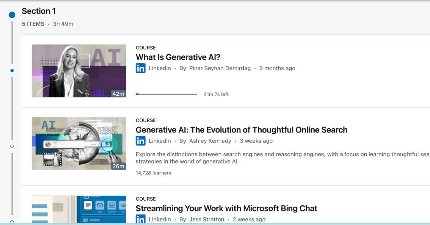Click the Evolution of Thoughtful Online Search thumbnail
Image resolution: width=430 pixels, height=225 pixels.
[78, 143]
